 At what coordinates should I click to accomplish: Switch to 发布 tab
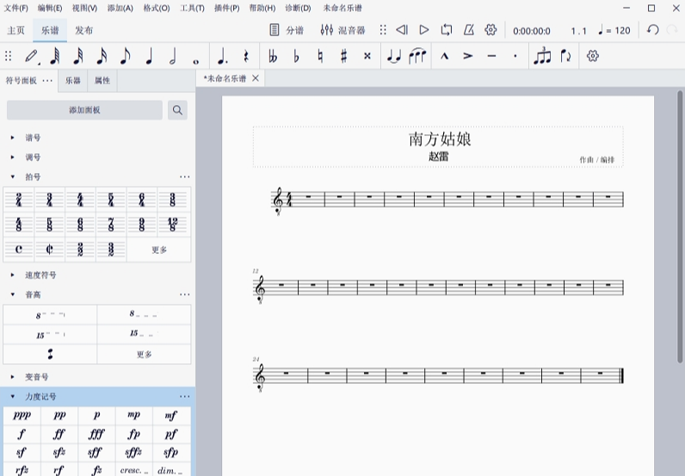coord(83,30)
